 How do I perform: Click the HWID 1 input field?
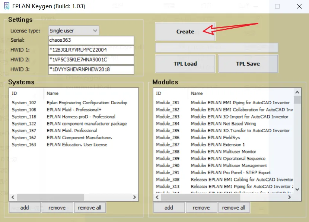point(91,50)
